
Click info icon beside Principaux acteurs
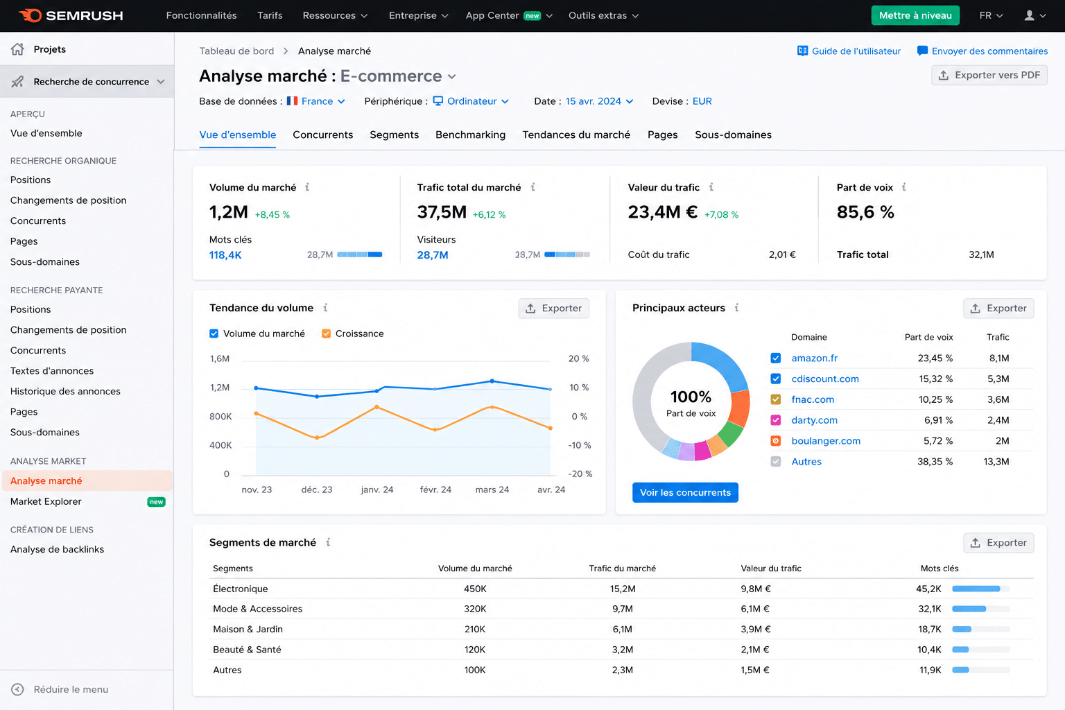[x=736, y=308]
